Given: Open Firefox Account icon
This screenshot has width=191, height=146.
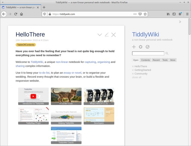Looking at the screenshot, I should click(x=180, y=14).
